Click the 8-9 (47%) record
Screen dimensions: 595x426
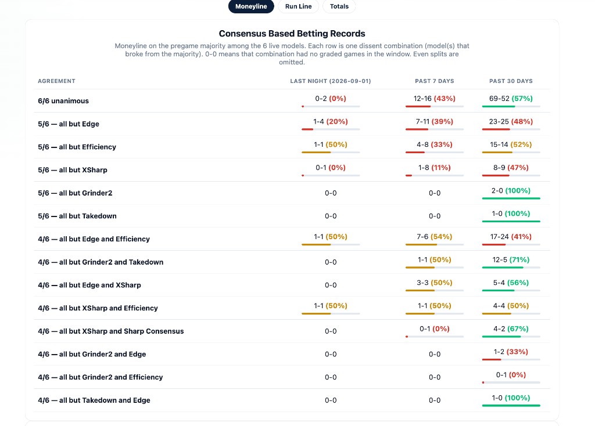(x=511, y=168)
